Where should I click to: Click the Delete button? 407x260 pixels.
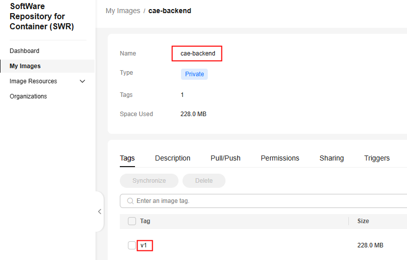(204, 181)
